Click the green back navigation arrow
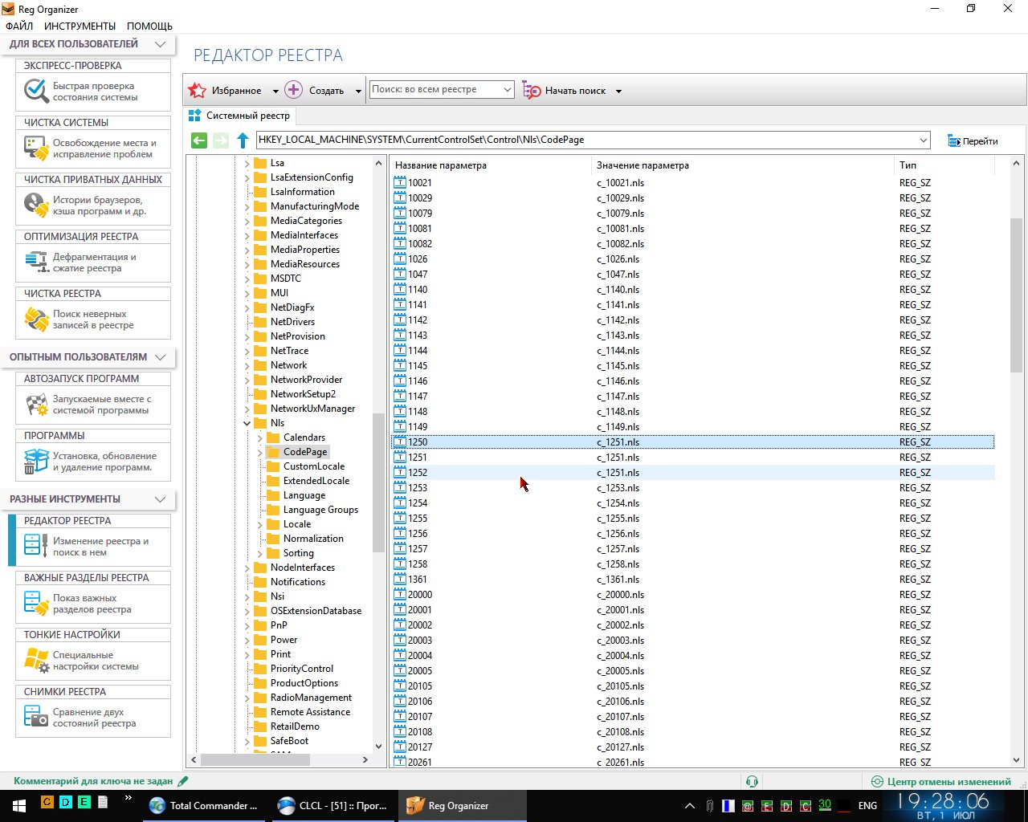This screenshot has height=822, width=1028. point(199,140)
